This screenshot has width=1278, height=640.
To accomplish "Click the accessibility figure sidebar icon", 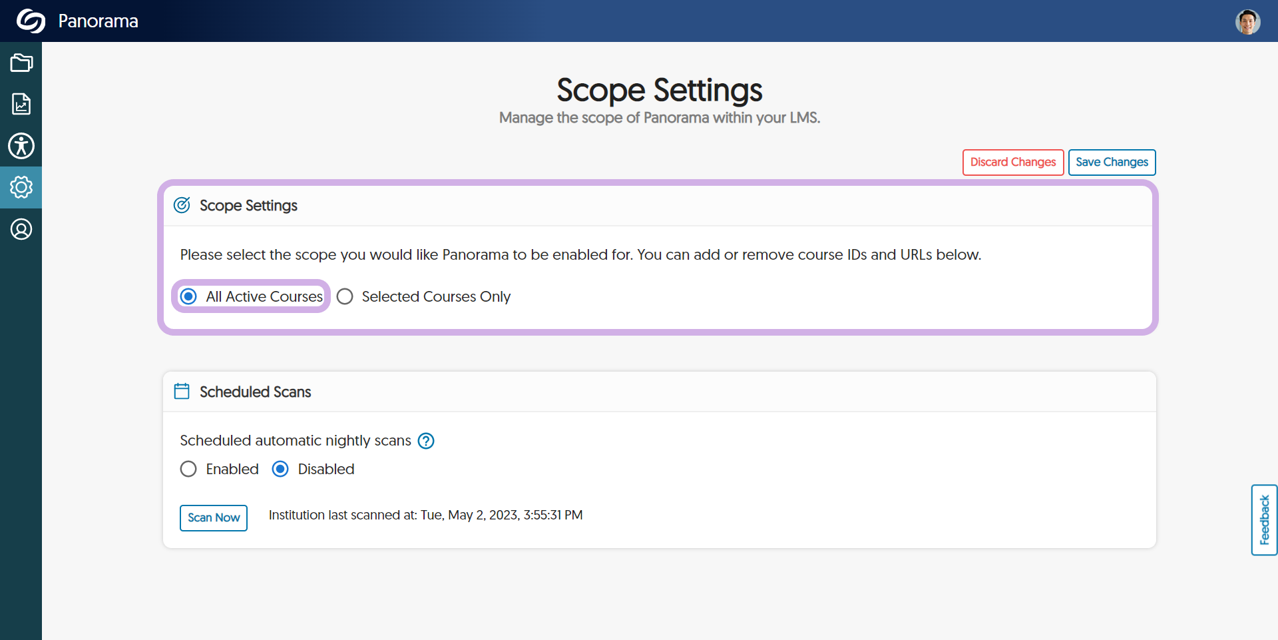I will point(21,146).
